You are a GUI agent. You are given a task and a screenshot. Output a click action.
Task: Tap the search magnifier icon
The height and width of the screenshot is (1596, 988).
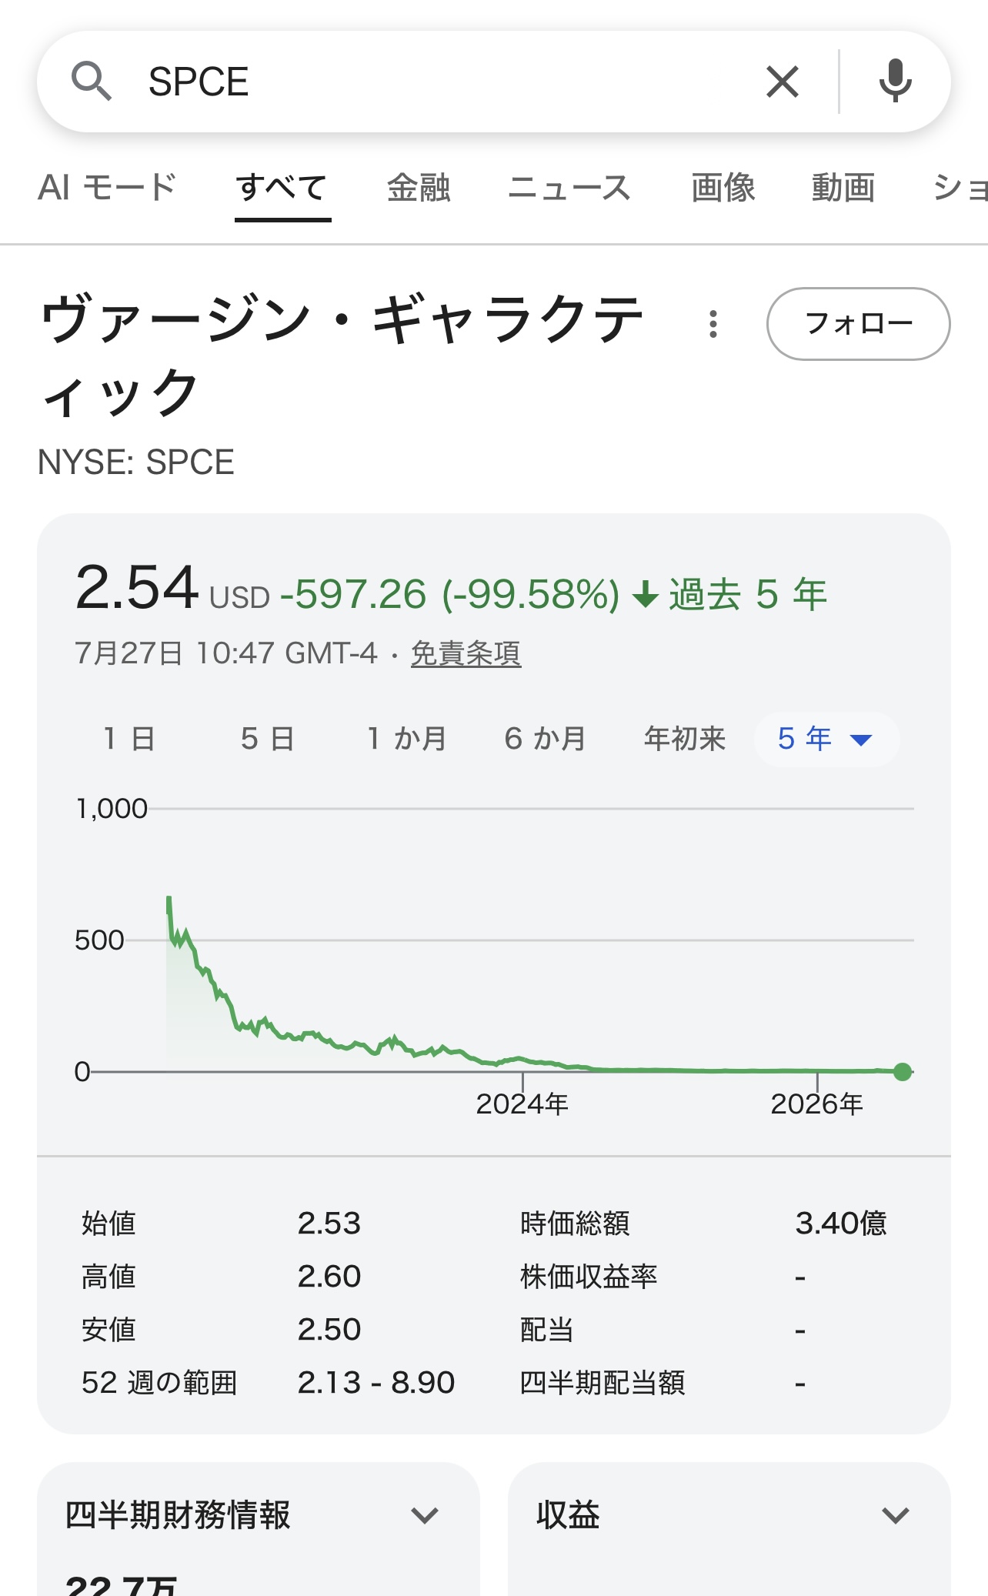[x=92, y=82]
